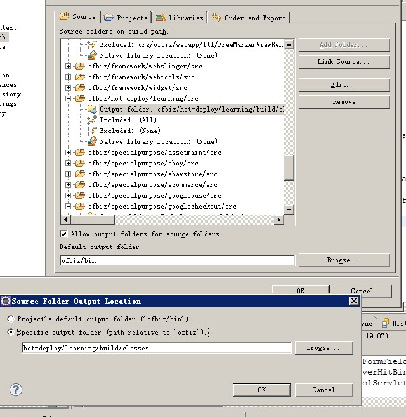Click the ecommerce/src source folder icon
Viewport: 406px width, 417px height.
click(80, 184)
